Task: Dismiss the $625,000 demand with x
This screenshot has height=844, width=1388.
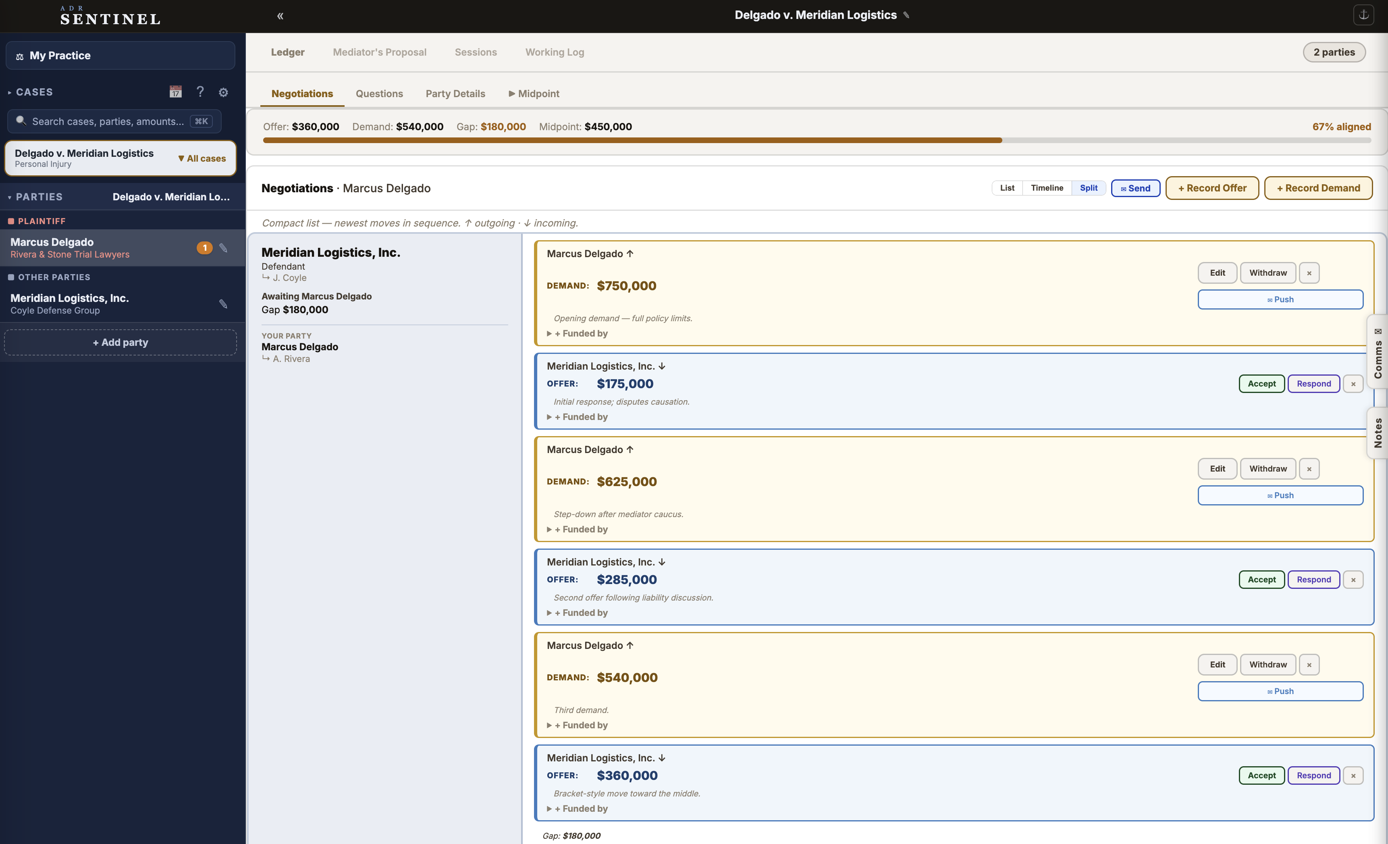Action: pyautogui.click(x=1309, y=469)
